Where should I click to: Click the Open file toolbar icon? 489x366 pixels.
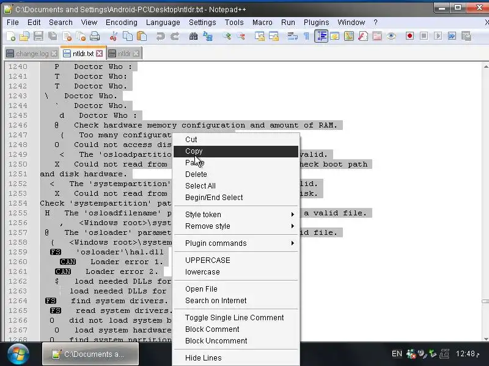(x=24, y=37)
